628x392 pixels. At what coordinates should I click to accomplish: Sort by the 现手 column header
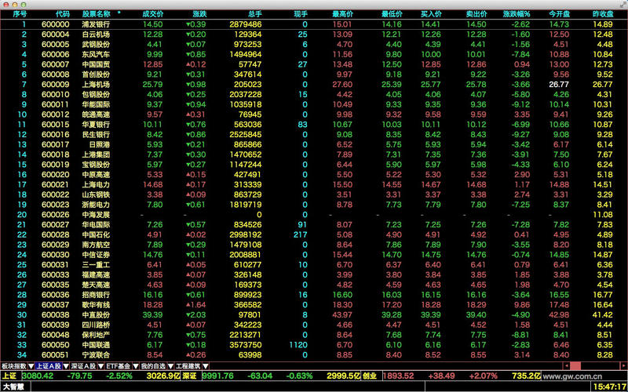pos(301,14)
